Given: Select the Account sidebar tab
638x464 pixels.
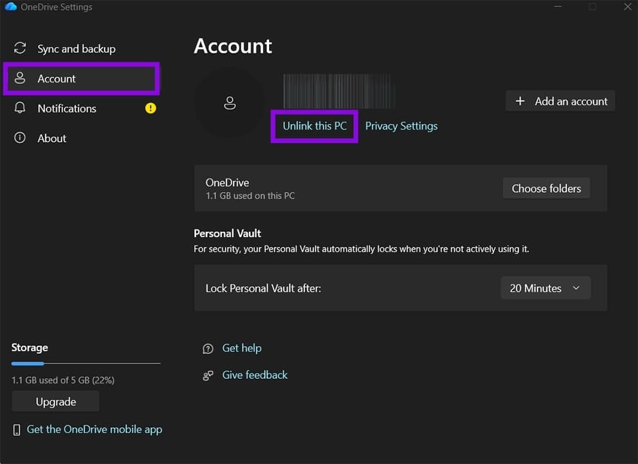Looking at the screenshot, I should click(81, 79).
